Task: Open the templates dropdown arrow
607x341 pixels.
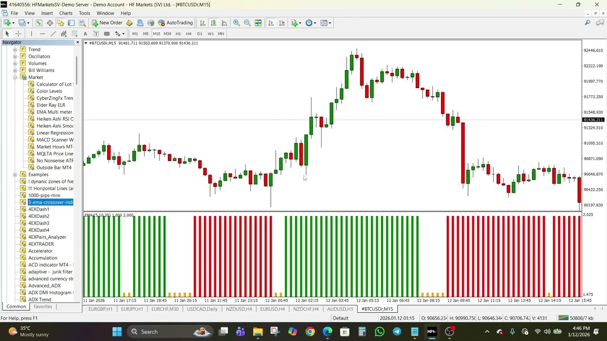Action: [x=330, y=23]
